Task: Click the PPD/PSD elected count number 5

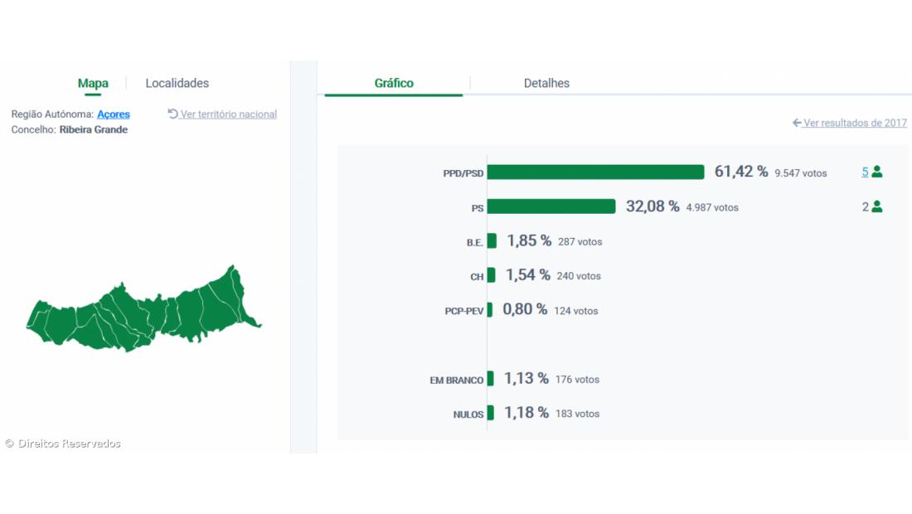Action: coord(865,172)
